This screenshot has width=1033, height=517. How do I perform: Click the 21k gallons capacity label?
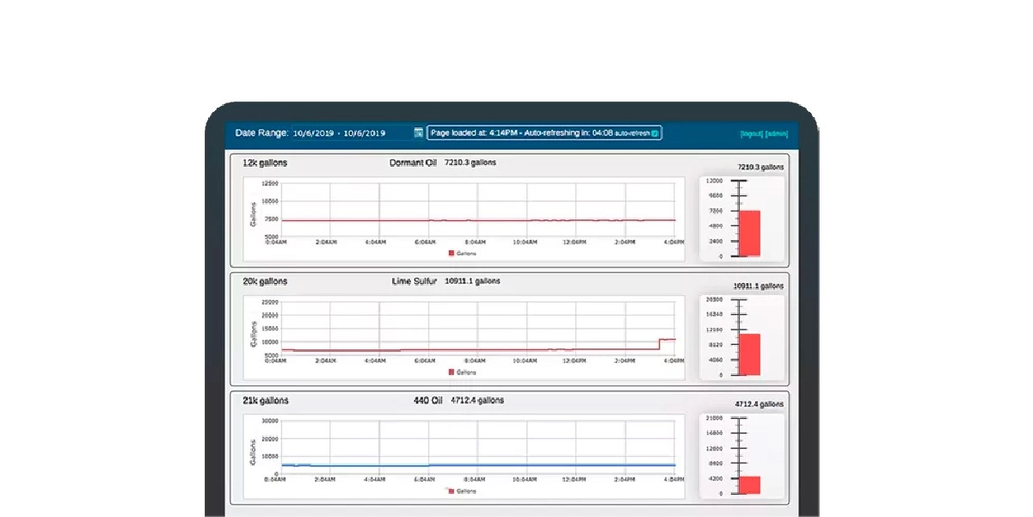coord(266,400)
